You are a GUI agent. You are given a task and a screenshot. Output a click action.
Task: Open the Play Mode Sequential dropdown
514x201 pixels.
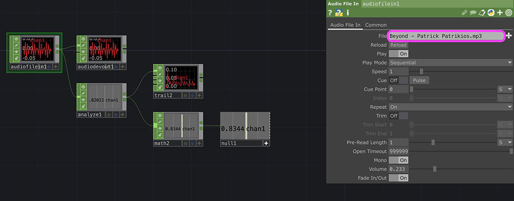[x=451, y=63]
